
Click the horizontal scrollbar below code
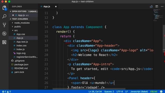89,89
